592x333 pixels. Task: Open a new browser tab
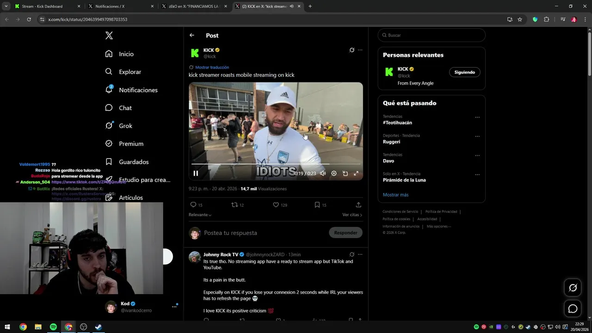pos(310,6)
